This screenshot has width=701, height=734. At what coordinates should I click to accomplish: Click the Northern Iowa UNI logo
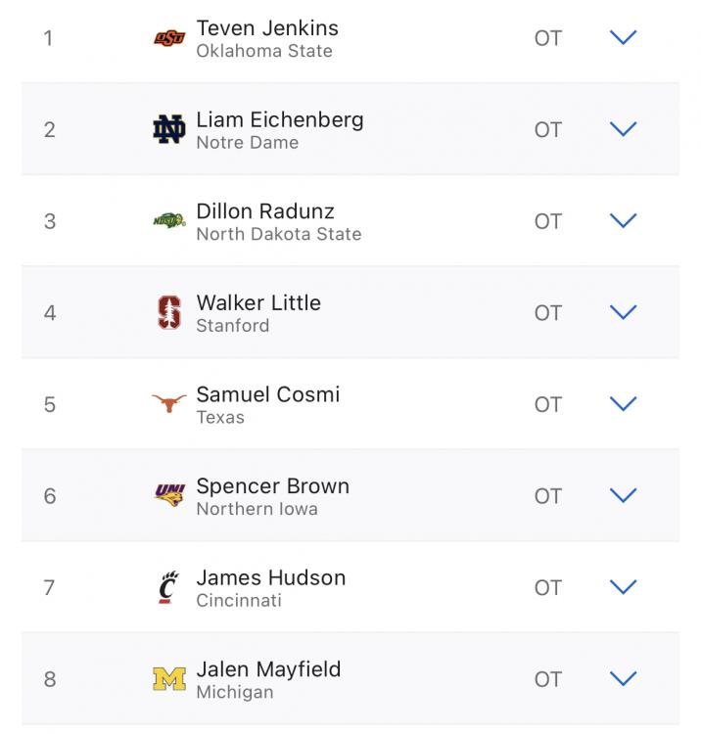click(x=169, y=495)
